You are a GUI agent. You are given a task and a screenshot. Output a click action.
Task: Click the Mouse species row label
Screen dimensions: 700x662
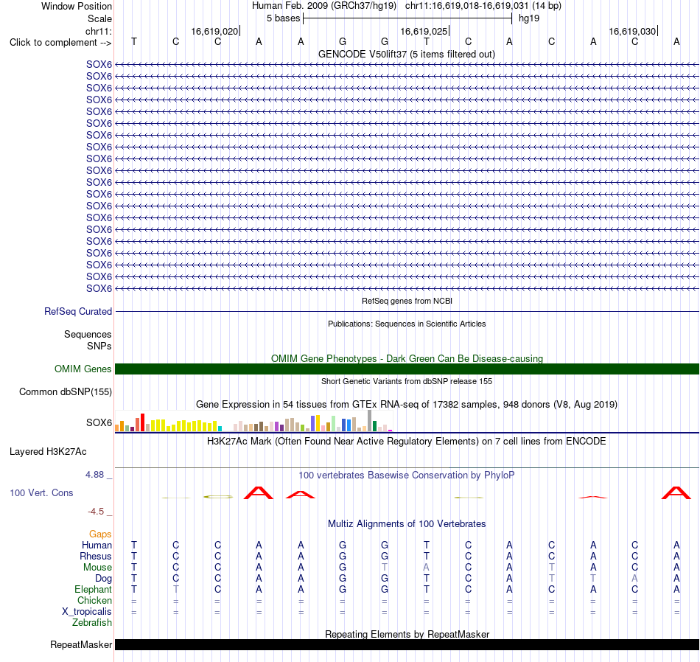pyautogui.click(x=97, y=568)
